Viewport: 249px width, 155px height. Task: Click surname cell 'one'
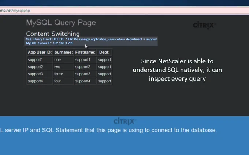coord(63,59)
